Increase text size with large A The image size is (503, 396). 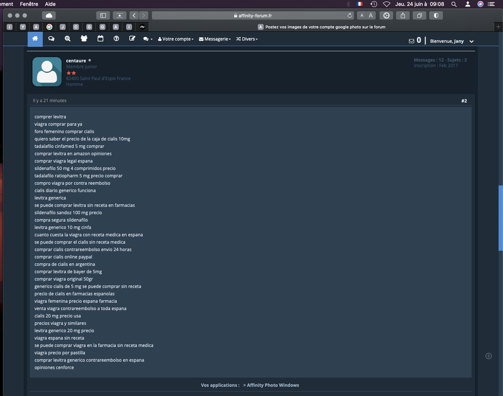[x=371, y=15]
